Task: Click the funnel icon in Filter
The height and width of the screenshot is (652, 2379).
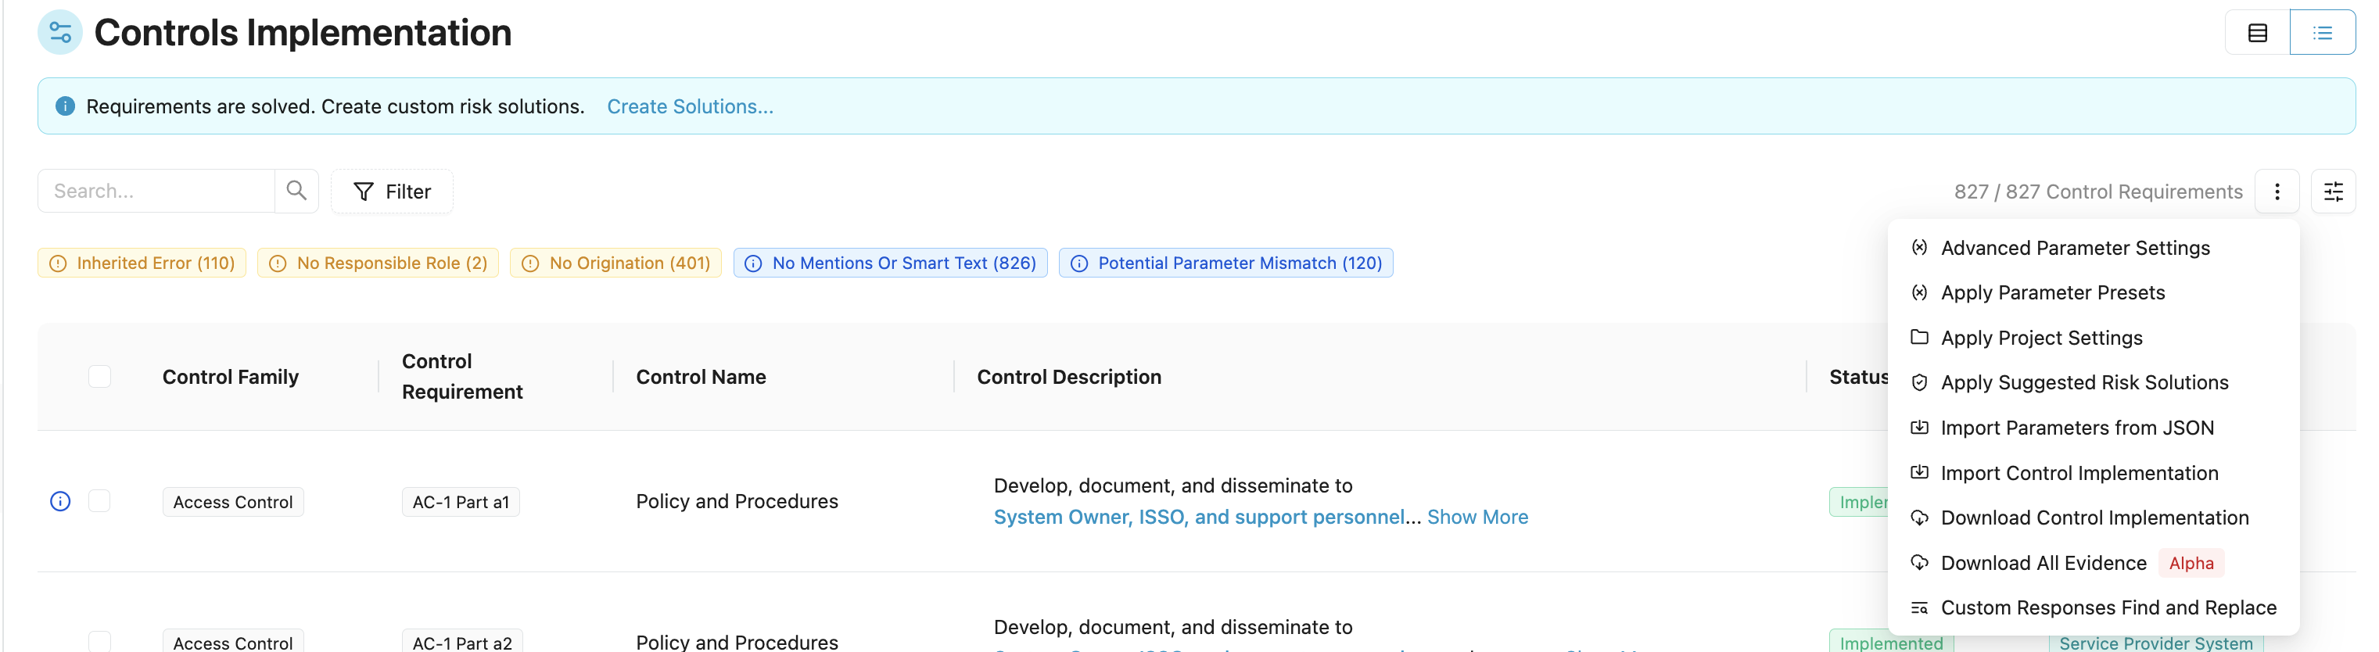Action: (x=364, y=192)
